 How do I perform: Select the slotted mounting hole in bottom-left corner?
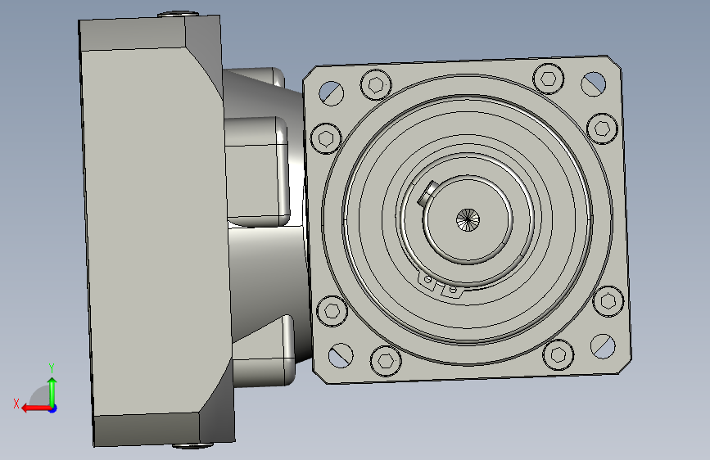[x=341, y=355]
